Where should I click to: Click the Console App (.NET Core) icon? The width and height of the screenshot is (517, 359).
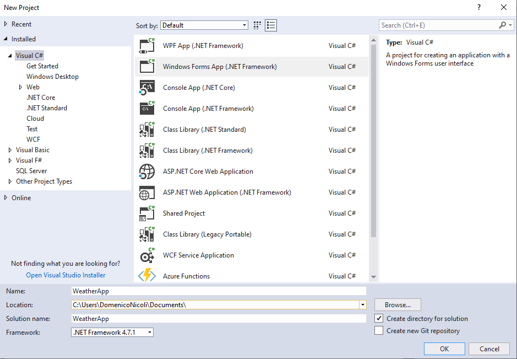(147, 88)
